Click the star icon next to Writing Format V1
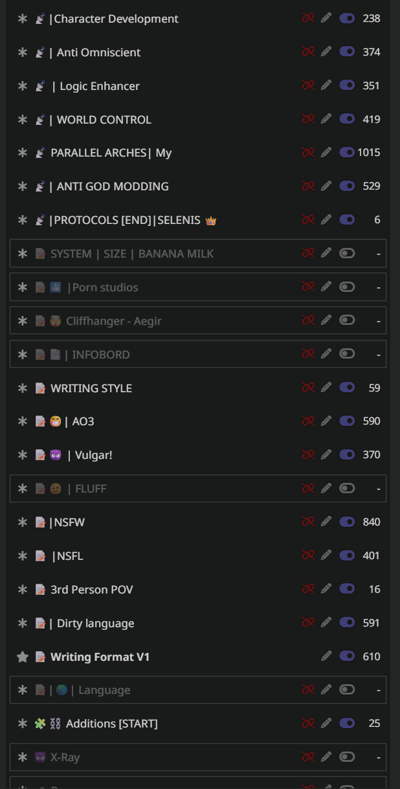Image resolution: width=400 pixels, height=789 pixels. coord(23,657)
